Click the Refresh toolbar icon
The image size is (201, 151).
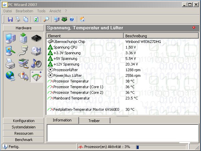pos(36,19)
